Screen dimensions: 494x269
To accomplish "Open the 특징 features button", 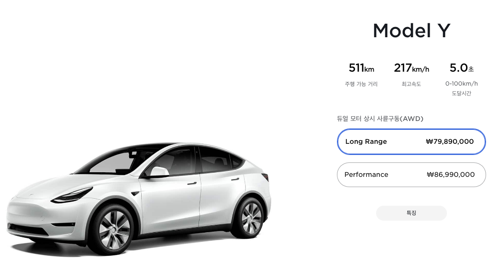I will pos(411,213).
